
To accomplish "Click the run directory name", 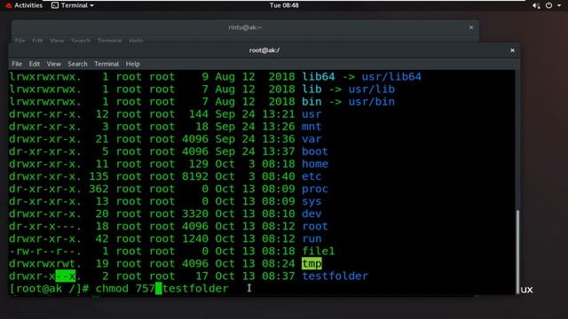I will (312, 238).
